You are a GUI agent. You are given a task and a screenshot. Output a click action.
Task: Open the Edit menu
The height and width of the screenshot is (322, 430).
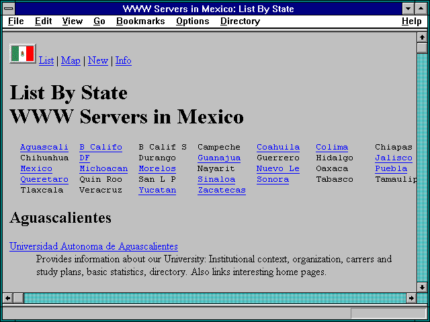[x=43, y=21]
